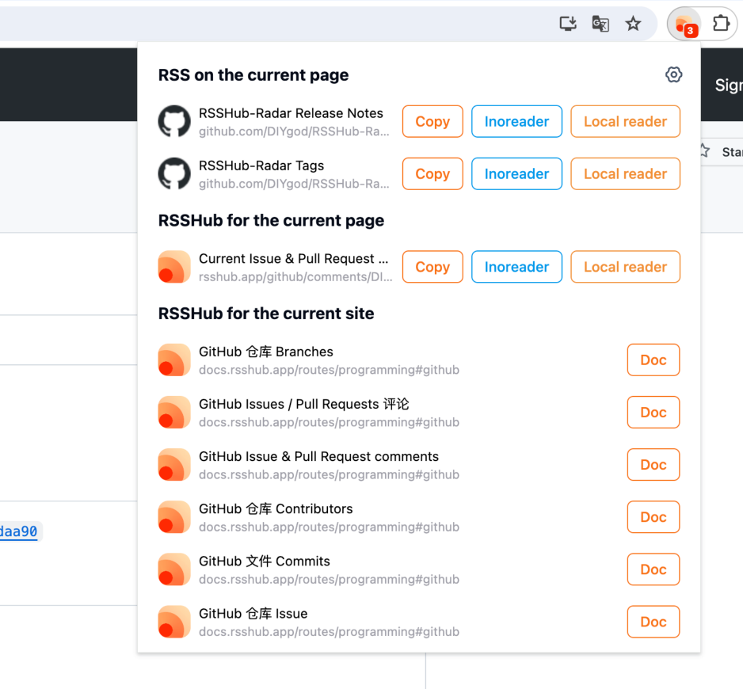Open Doc for GitHub 仓库 Branches

tap(653, 360)
